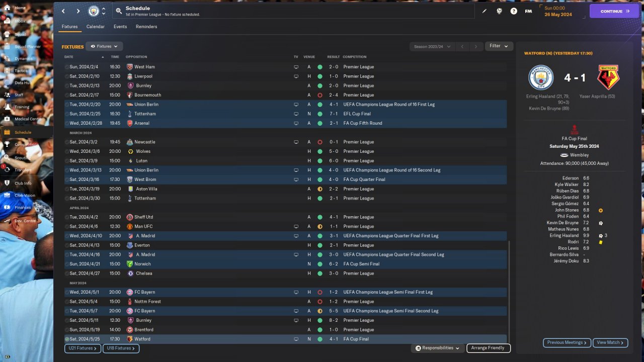Screen dimensions: 644x362
Task: Go to previous season arrow
Action: (462, 47)
